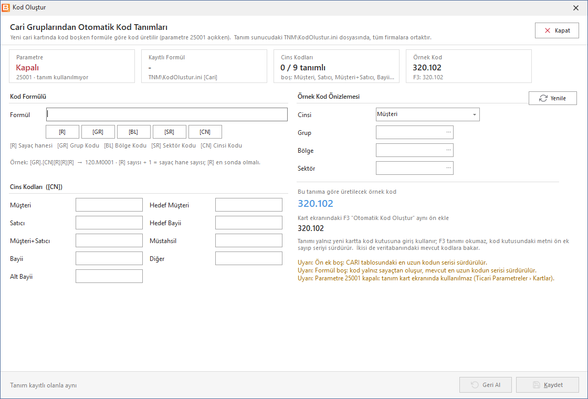
Task: Click the blue 320.102 sample code
Action: [316, 204]
